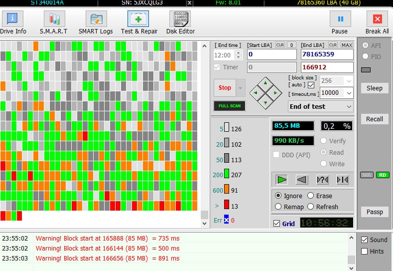
Task: Select the Remap radio option
Action: [x=278, y=207]
